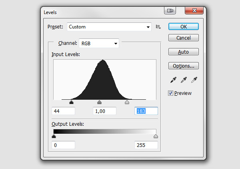This screenshot has width=240, height=169.
Task: Click the dialog help icon in title bar
Action: (170, 10)
